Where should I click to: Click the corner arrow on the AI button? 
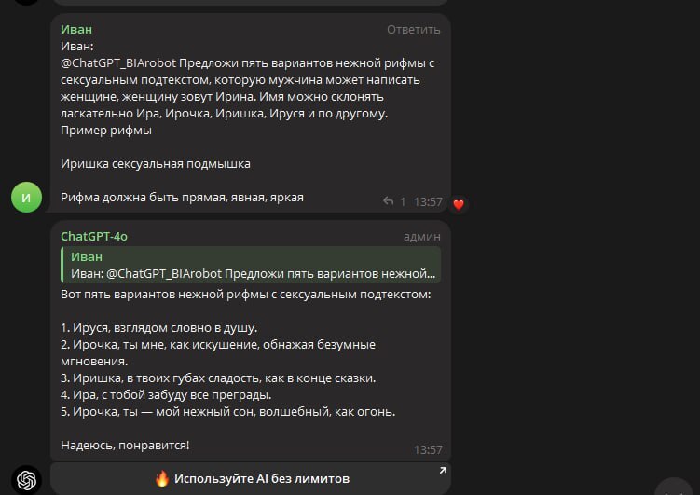443,469
